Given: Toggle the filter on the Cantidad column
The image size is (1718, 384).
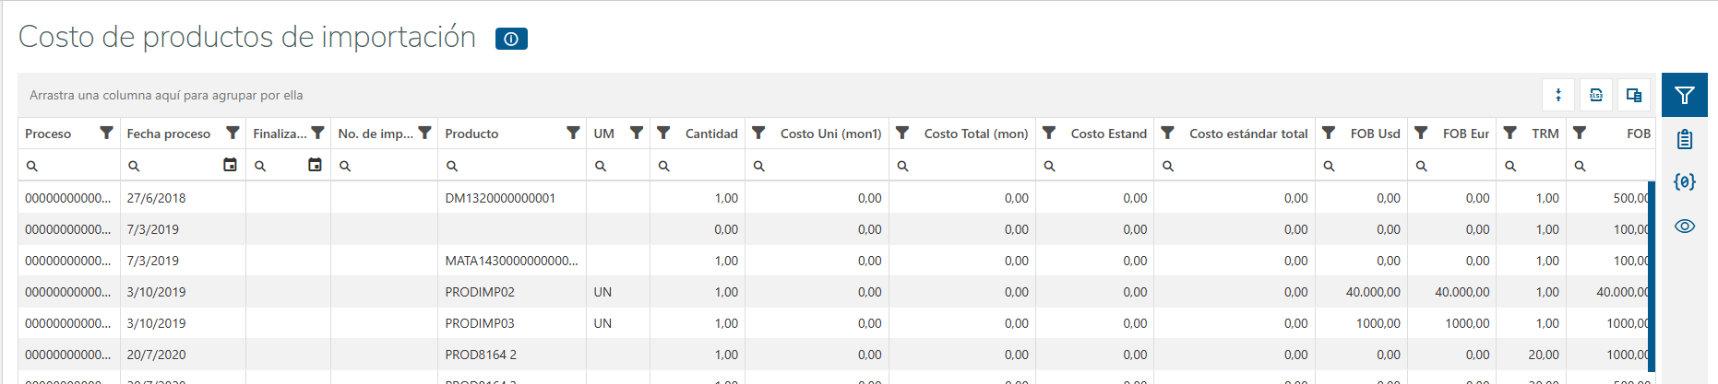Looking at the screenshot, I should coord(663,133).
